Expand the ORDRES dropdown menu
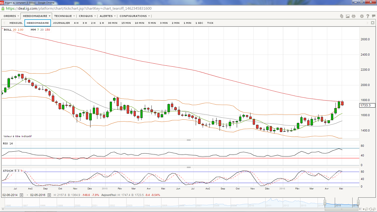Screen dimensions: 377x212 (11, 16)
